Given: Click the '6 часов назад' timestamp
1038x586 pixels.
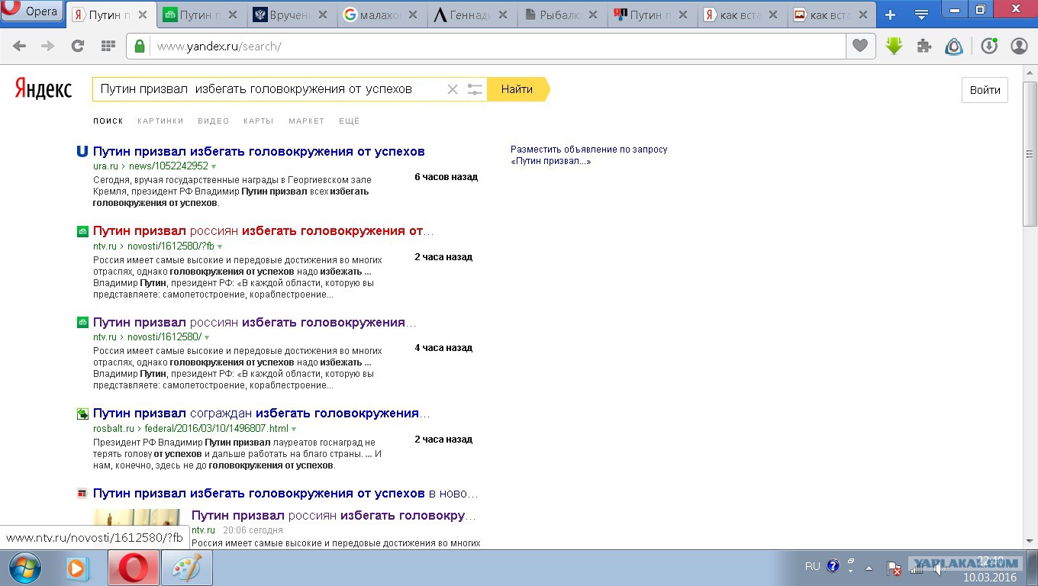Looking at the screenshot, I should tap(446, 177).
